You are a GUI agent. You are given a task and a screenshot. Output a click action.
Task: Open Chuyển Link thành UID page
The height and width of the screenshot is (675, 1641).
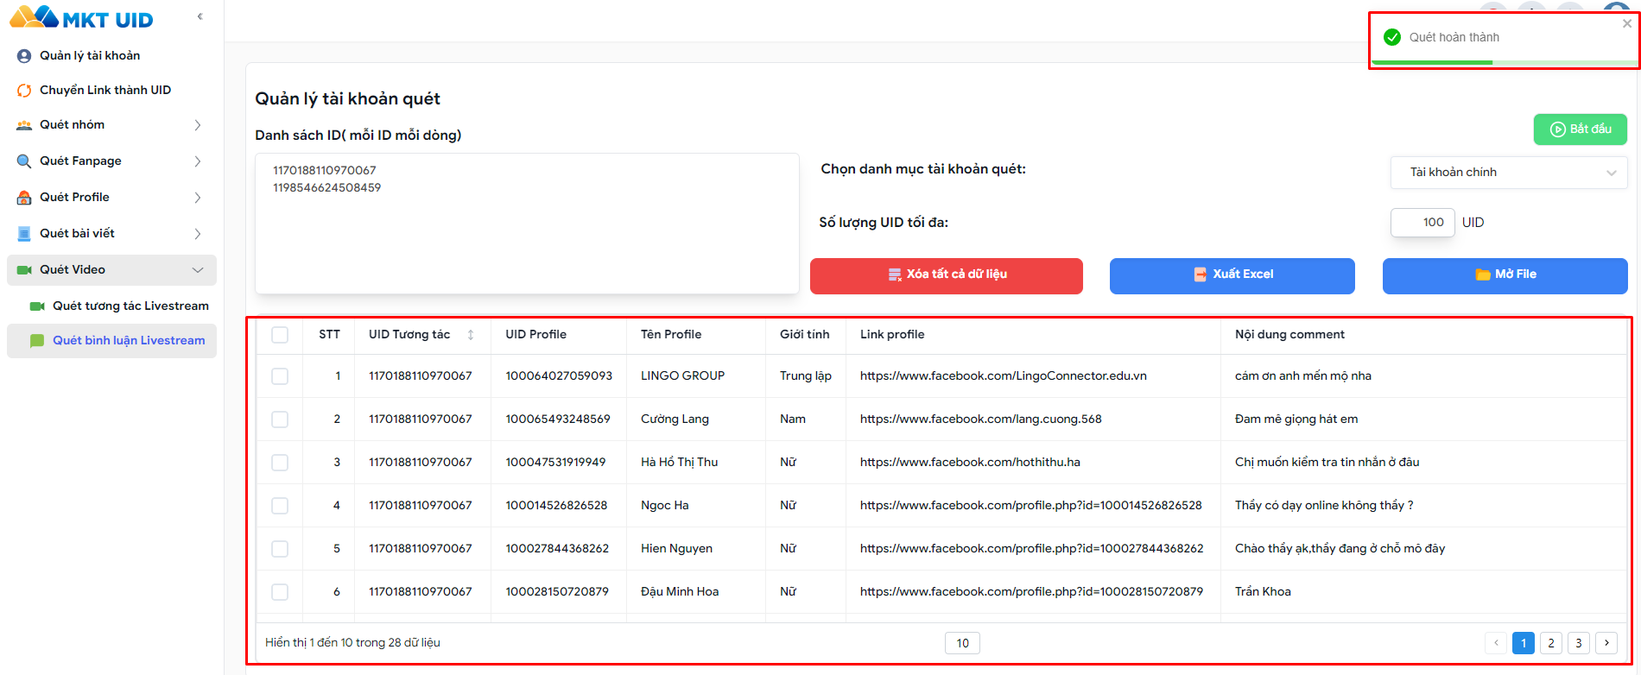click(x=105, y=90)
